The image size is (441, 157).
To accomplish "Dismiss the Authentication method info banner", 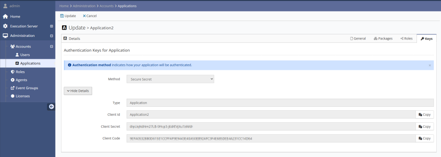I will click(x=430, y=65).
